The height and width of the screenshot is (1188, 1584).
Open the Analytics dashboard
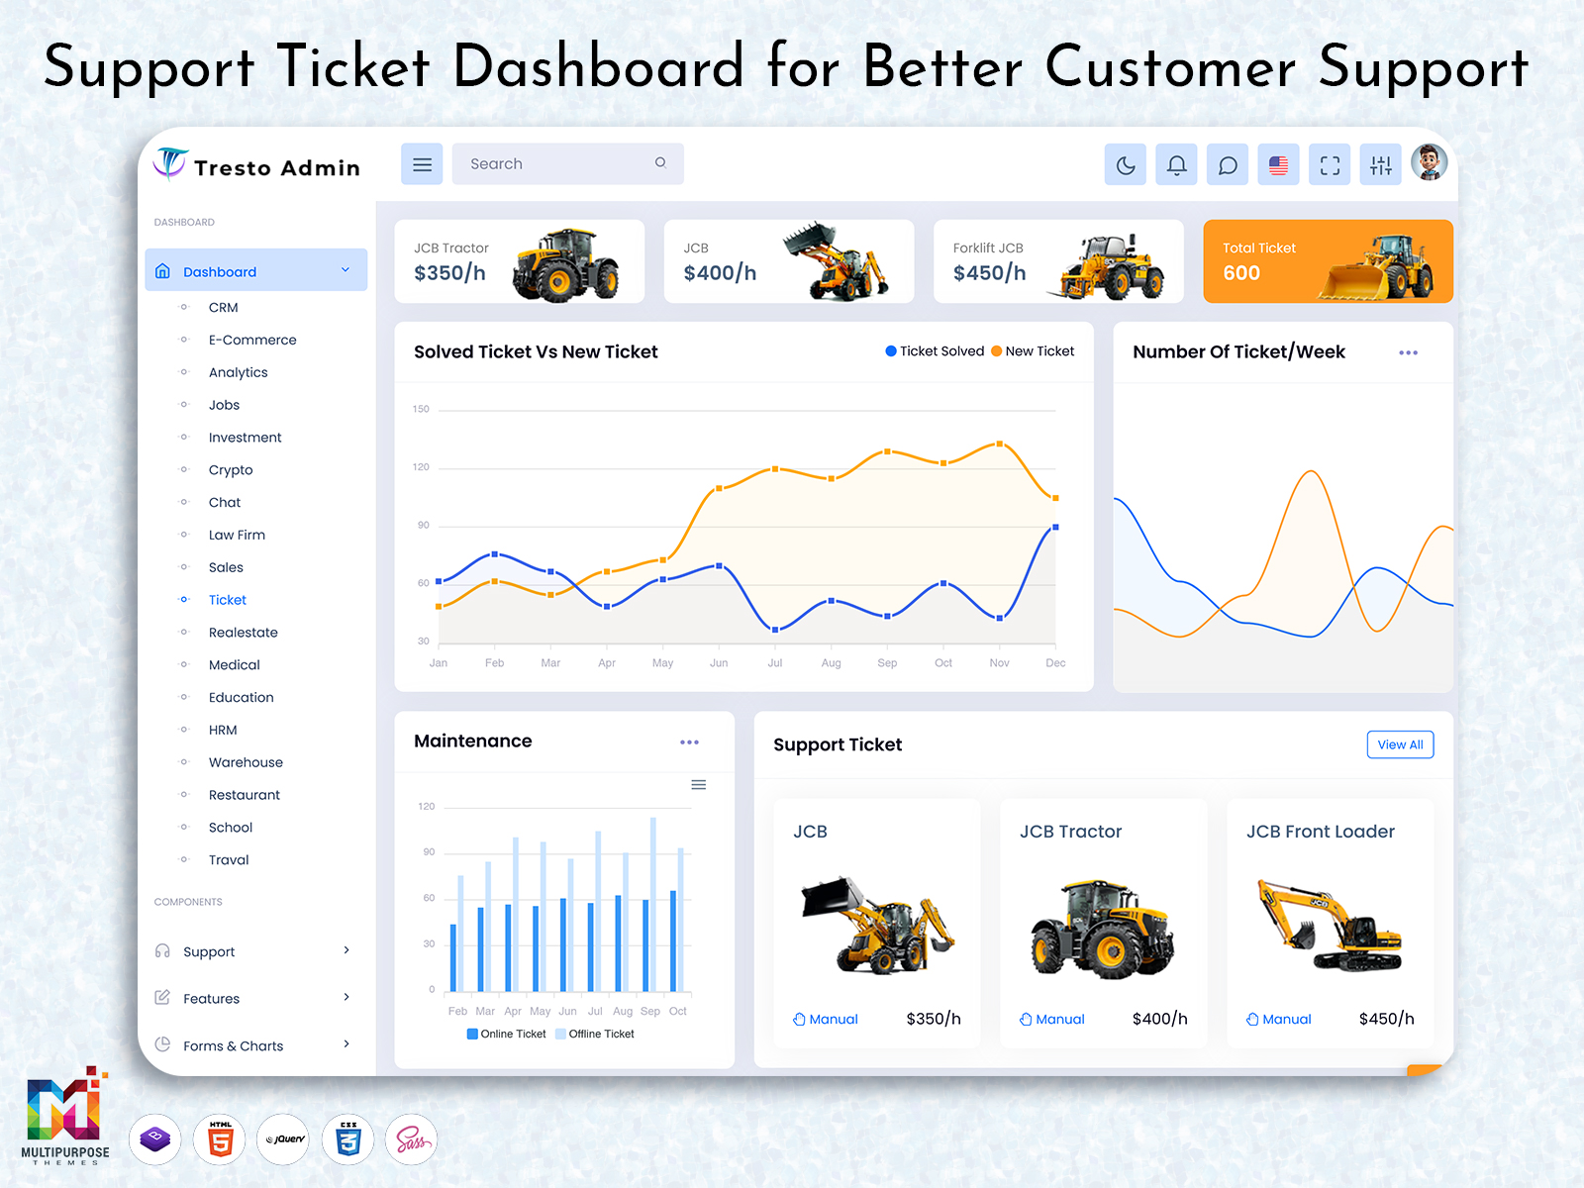(x=239, y=372)
